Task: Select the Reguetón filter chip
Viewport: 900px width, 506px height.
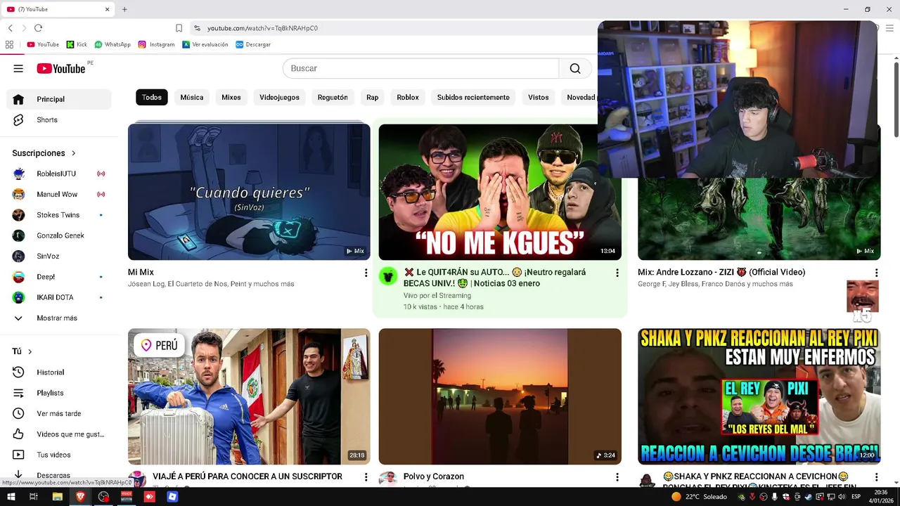Action: pos(333,98)
